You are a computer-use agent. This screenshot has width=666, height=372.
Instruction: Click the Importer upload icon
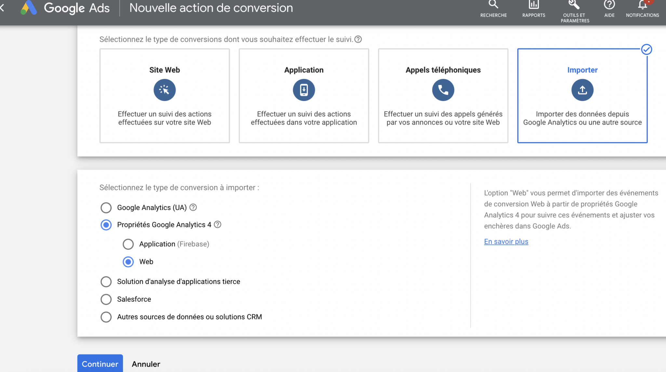click(582, 90)
